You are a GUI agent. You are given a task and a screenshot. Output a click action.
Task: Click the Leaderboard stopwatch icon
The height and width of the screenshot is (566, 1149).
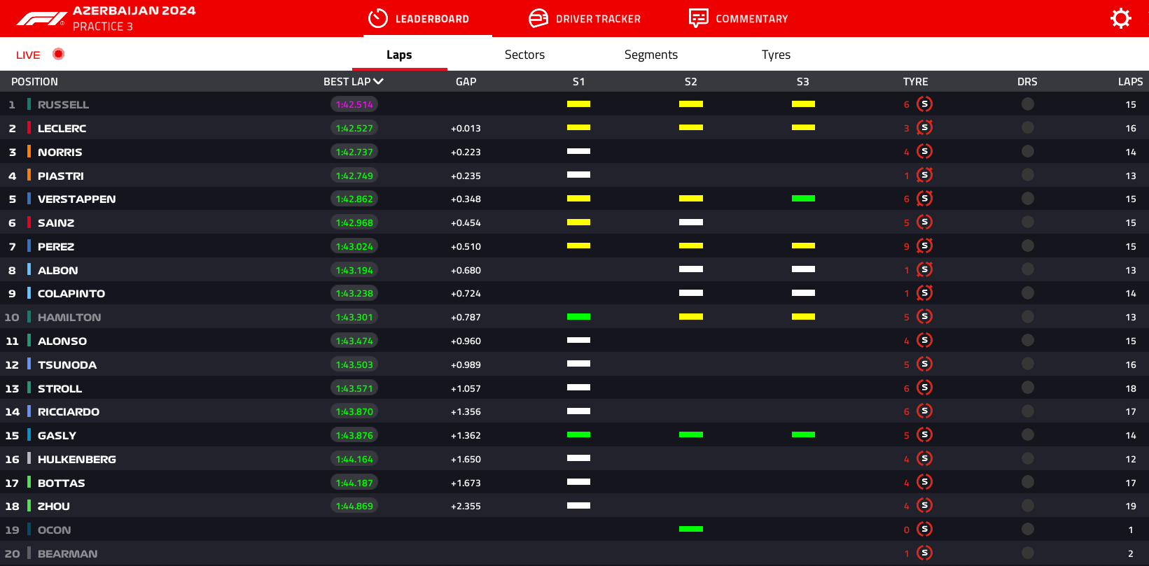pyautogui.click(x=378, y=18)
